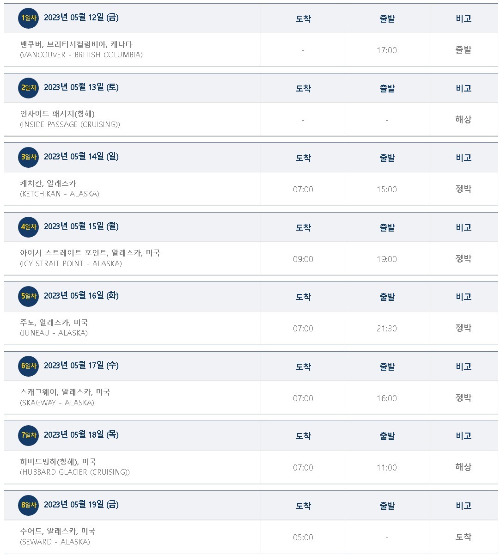Click Juneau's 21:30 departure time
Image resolution: width=500 pixels, height=556 pixels.
tap(387, 329)
